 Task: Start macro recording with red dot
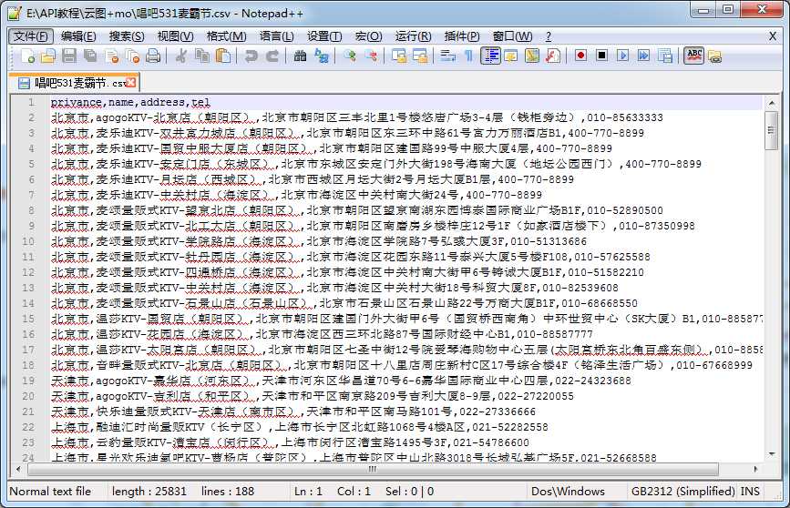(580, 56)
